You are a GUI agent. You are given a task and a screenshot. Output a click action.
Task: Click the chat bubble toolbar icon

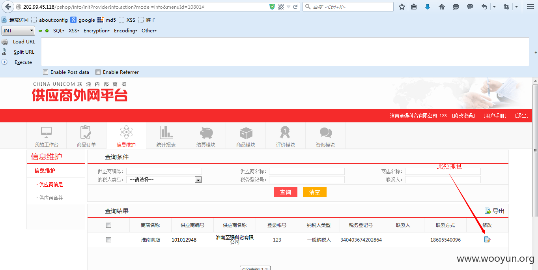[470, 7]
